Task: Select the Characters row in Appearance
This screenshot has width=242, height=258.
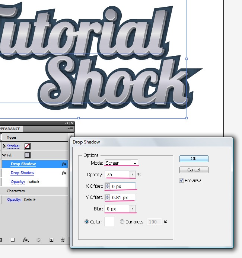Action: [x=35, y=191]
